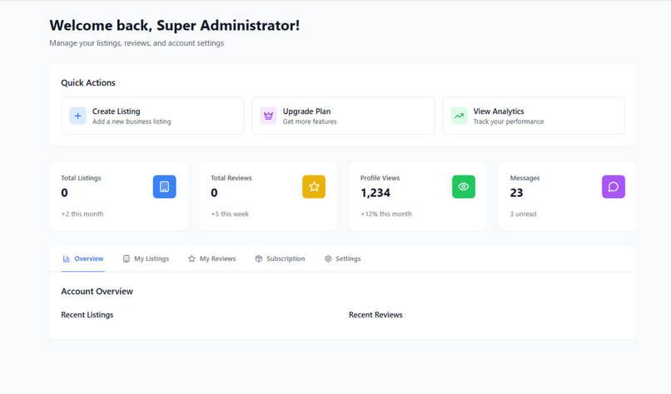Click the plus icon in Create Listing
The height and width of the screenshot is (394, 671).
(78, 116)
